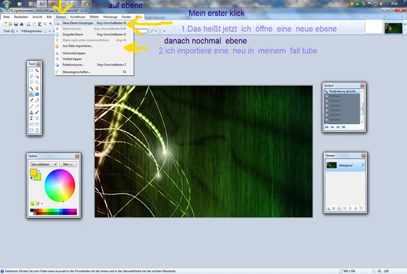Open the Sekundärfarben dropdown
Viewport: 407px width, 274px height.
tap(43, 164)
